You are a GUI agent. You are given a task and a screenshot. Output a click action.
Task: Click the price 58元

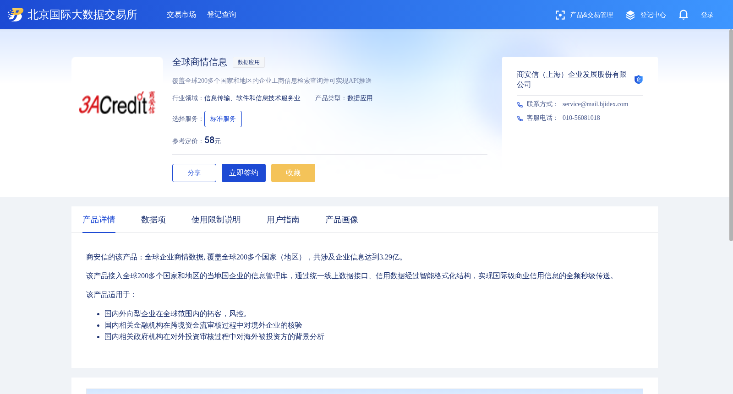click(x=213, y=140)
